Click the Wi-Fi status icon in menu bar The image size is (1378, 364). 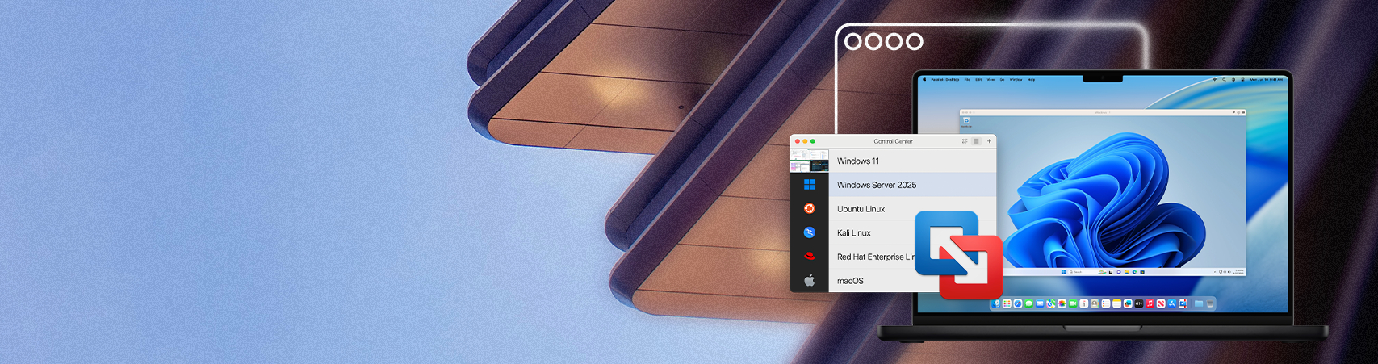tap(1215, 80)
